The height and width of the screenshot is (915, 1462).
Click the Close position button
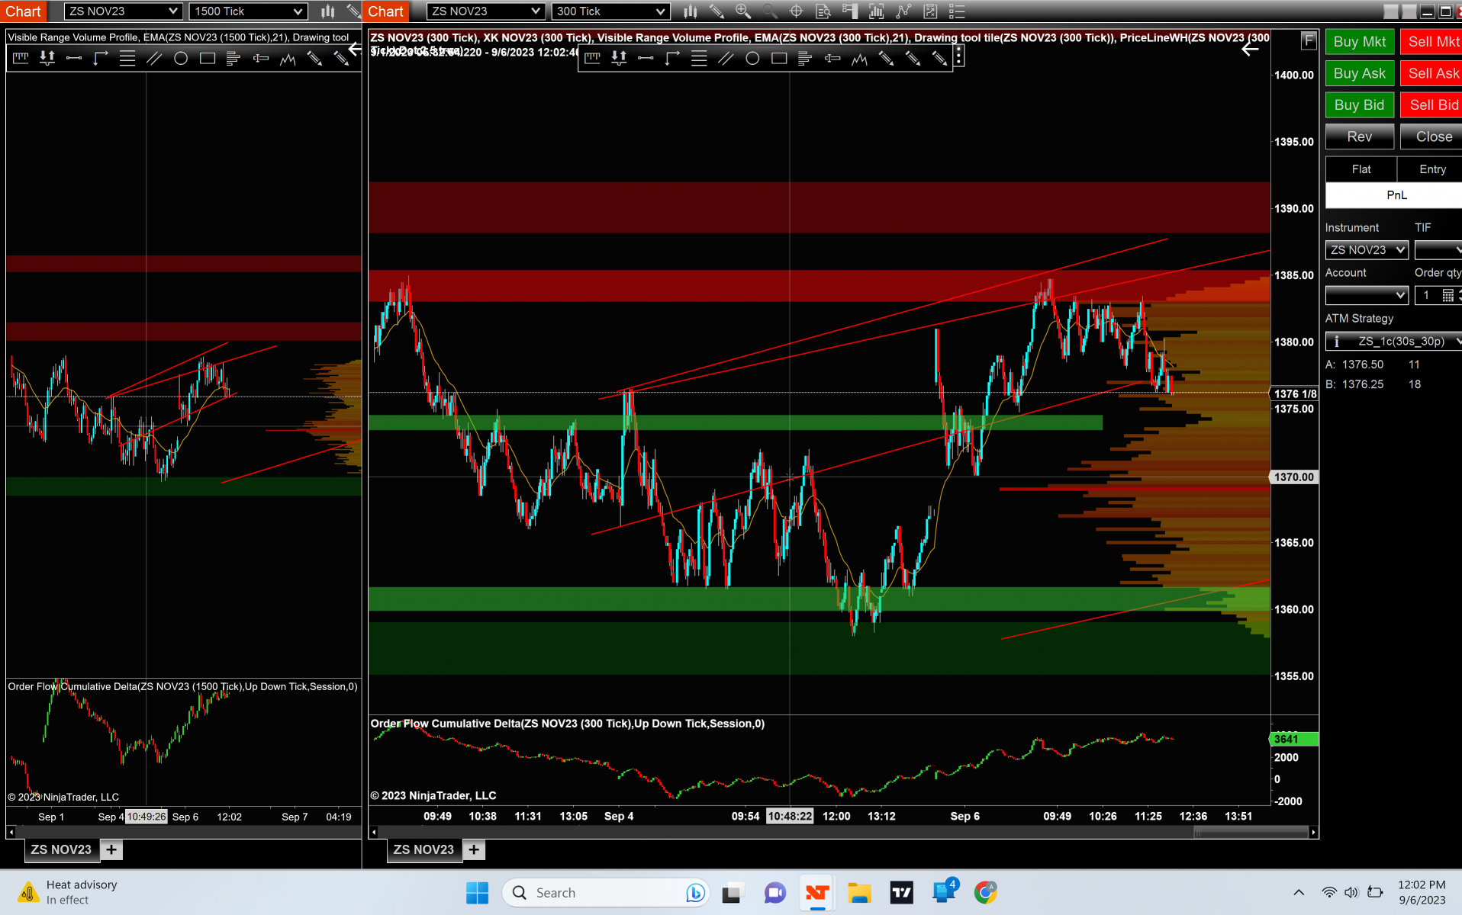pyautogui.click(x=1431, y=136)
